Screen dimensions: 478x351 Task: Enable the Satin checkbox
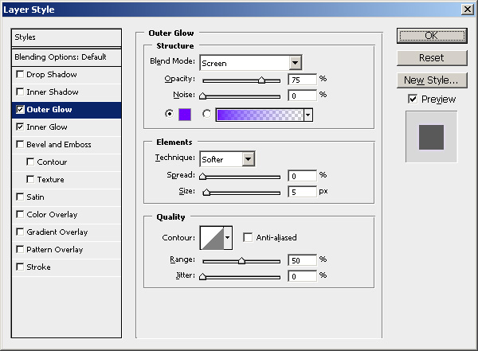pos(20,197)
